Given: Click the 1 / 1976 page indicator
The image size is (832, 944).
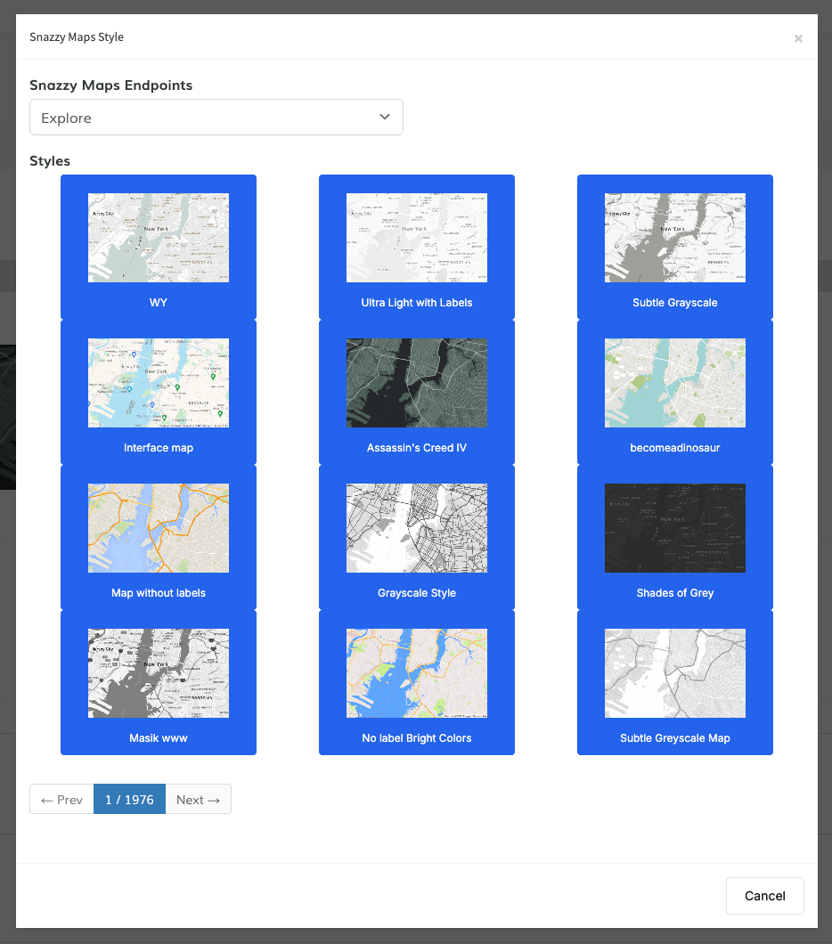Looking at the screenshot, I should 129,800.
